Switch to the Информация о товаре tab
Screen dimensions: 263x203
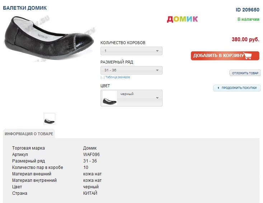29,134
